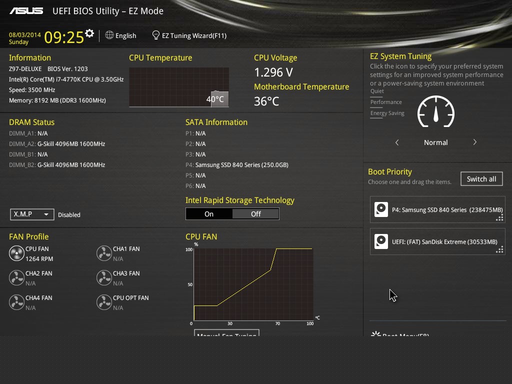Click the CPU FAN curve graph
The height and width of the screenshot is (384, 512).
pyautogui.click(x=253, y=284)
